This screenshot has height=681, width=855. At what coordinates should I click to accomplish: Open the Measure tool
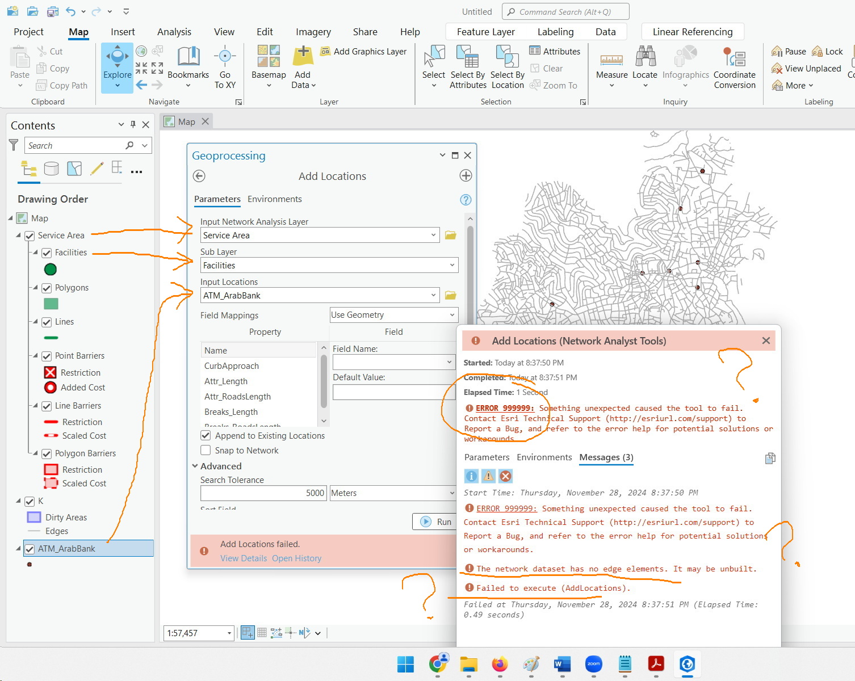coord(611,65)
